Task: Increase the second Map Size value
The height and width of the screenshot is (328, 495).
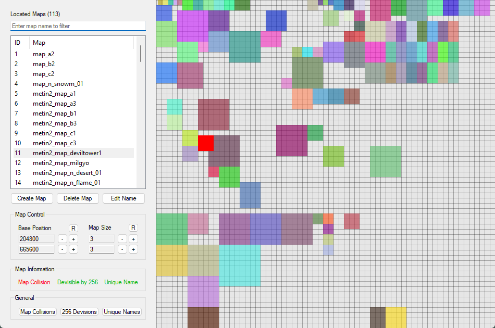Action: [x=133, y=249]
